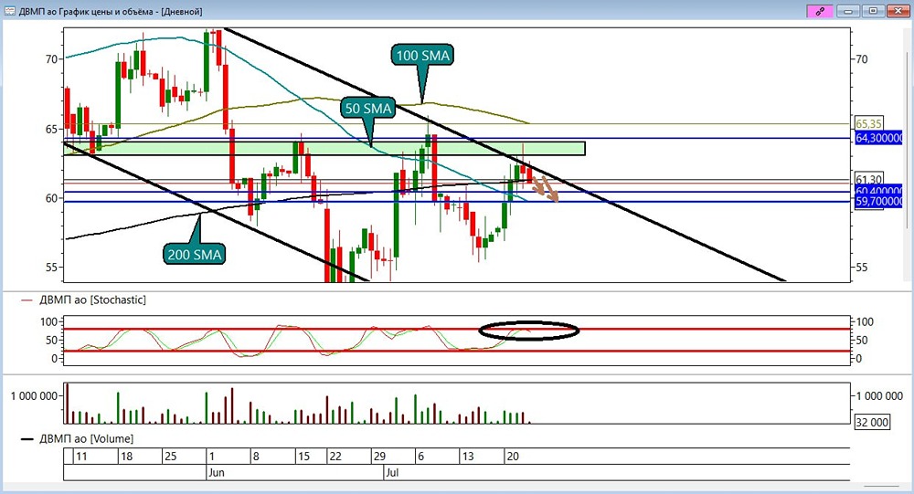Select the 50 SMA callout label
Viewport: 914px width, 494px height.
367,109
